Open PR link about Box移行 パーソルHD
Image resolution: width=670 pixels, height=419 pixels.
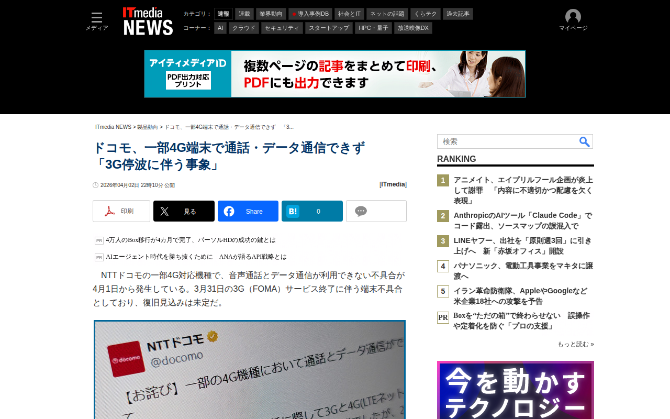pyautogui.click(x=191, y=240)
